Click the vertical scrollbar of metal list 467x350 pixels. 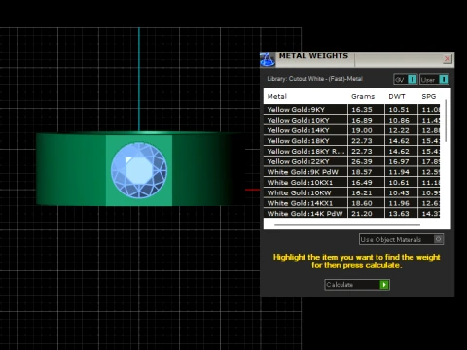[446, 121]
